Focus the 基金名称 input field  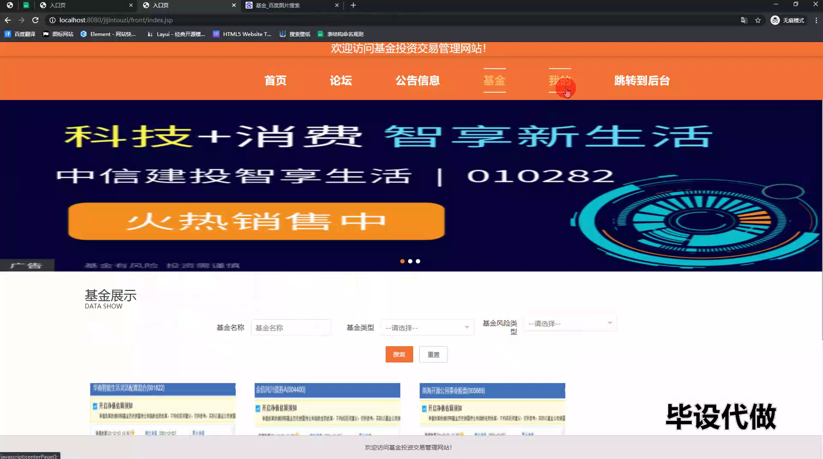tap(291, 328)
